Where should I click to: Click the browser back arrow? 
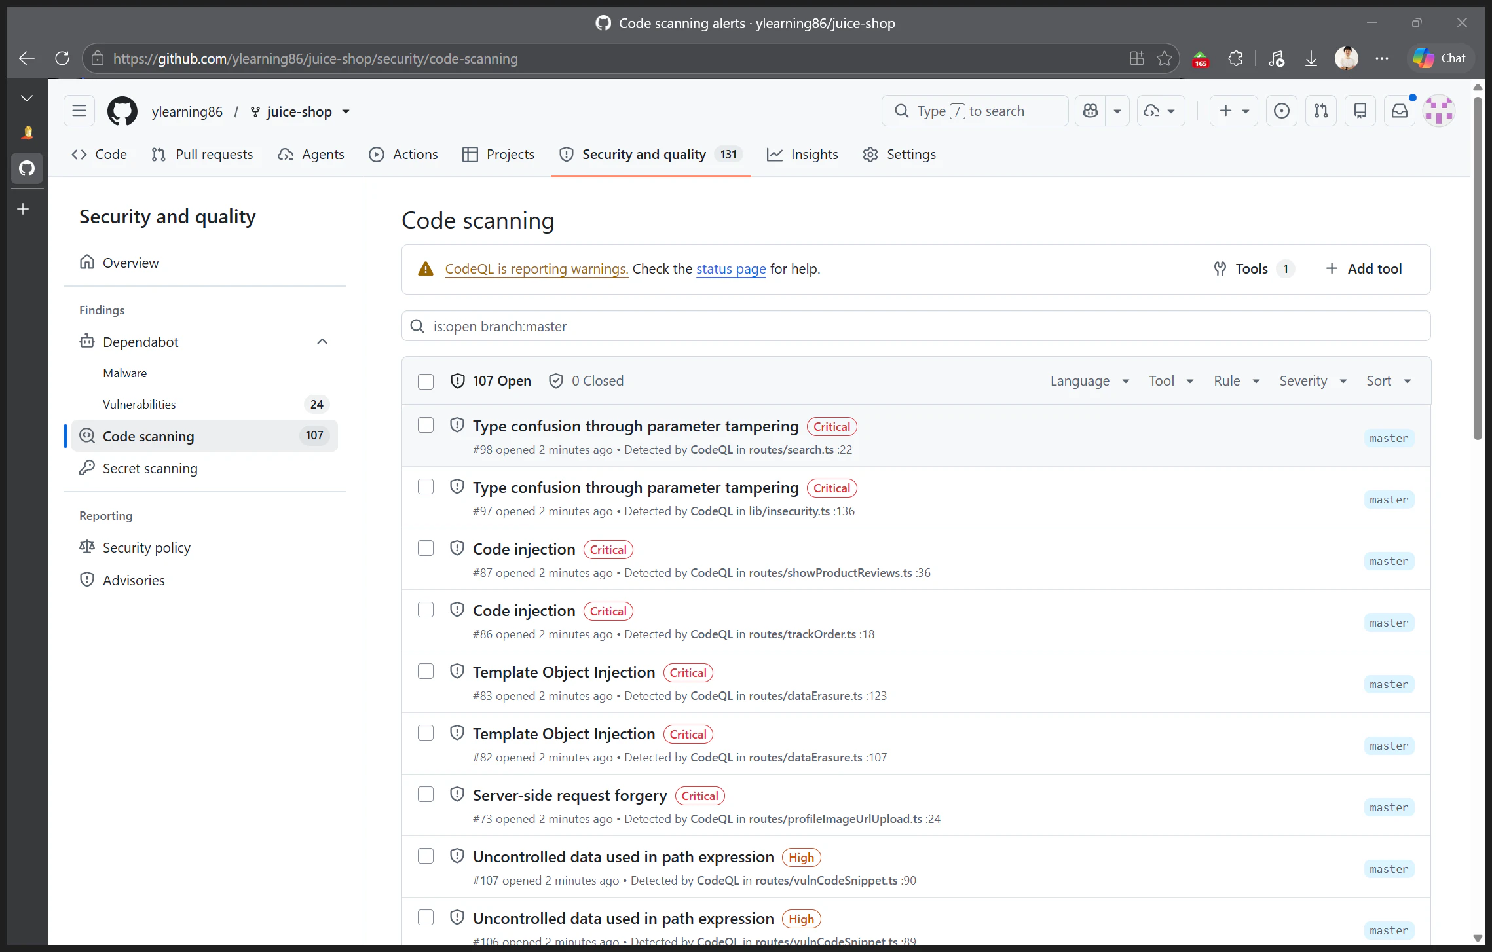click(27, 58)
